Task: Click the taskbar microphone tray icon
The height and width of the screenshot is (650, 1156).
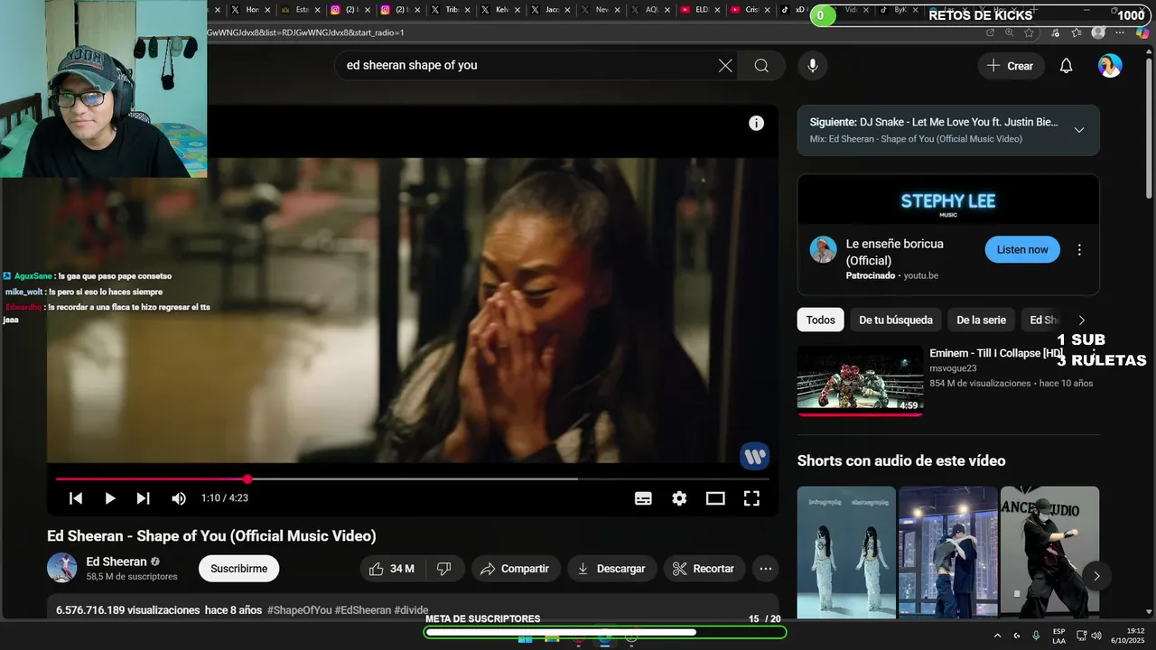Action: click(1036, 636)
